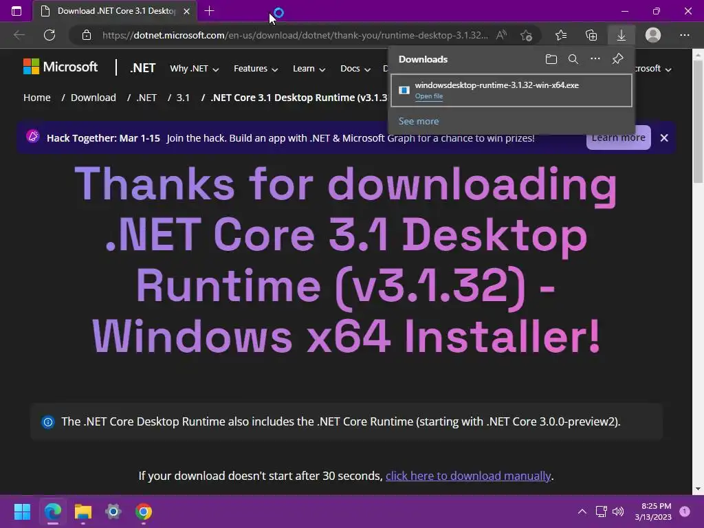Open Edge Settings and more menu

684,35
